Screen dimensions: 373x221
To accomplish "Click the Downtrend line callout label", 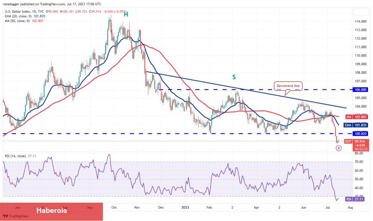I will pyautogui.click(x=288, y=85).
